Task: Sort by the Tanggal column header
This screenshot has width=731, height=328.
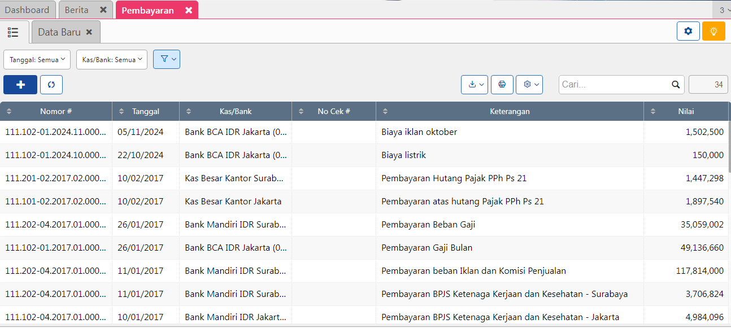Action: click(146, 111)
